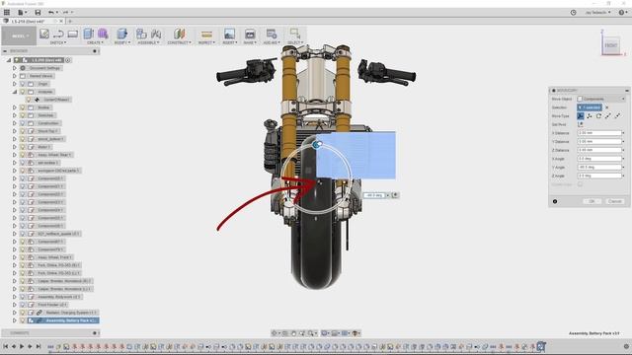Toggle visibility bulb of Bodies folder

[23, 107]
